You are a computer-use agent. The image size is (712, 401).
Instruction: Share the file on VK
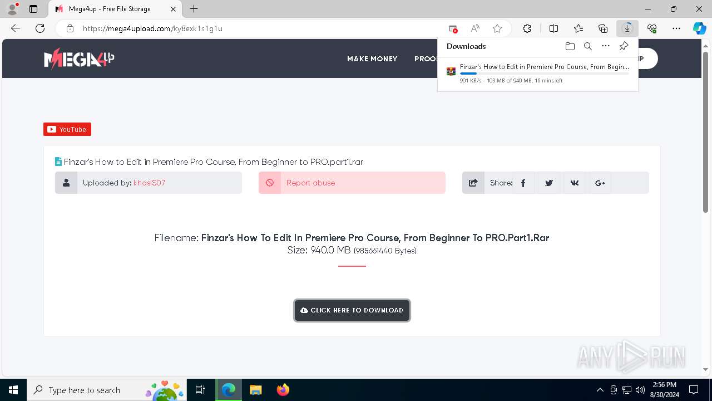click(575, 183)
